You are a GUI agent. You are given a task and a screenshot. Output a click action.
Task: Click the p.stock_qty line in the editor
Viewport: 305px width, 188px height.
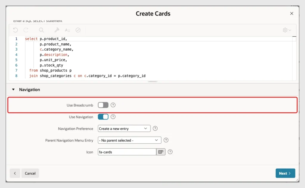pos(51,65)
